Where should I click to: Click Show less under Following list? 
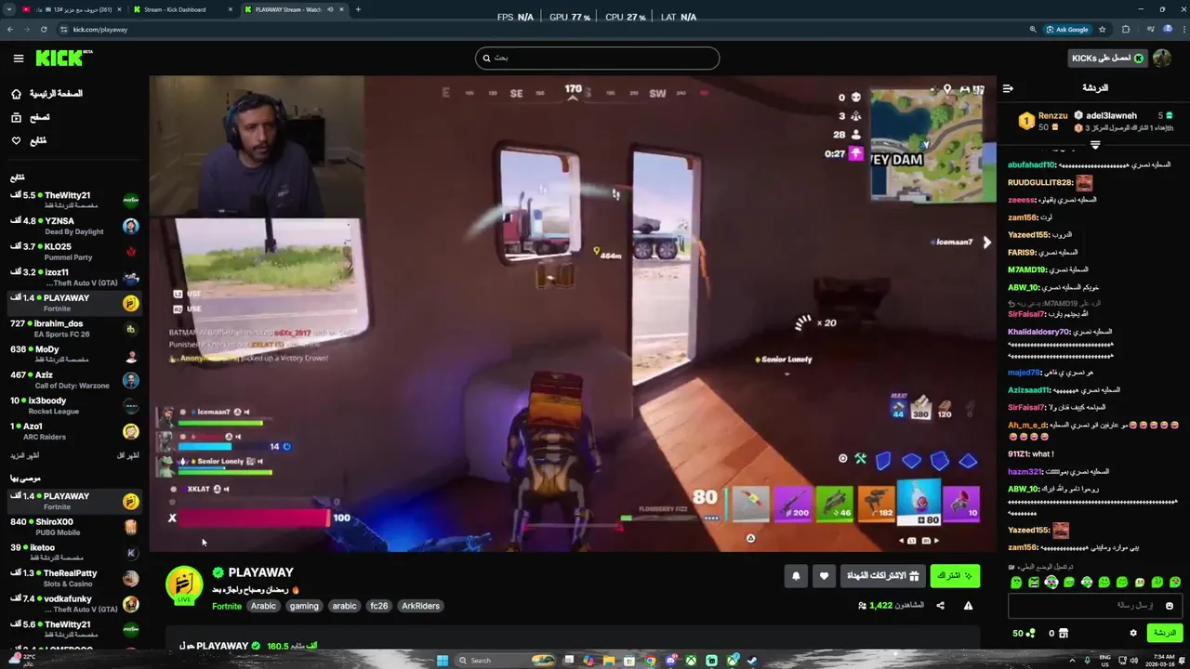click(128, 455)
